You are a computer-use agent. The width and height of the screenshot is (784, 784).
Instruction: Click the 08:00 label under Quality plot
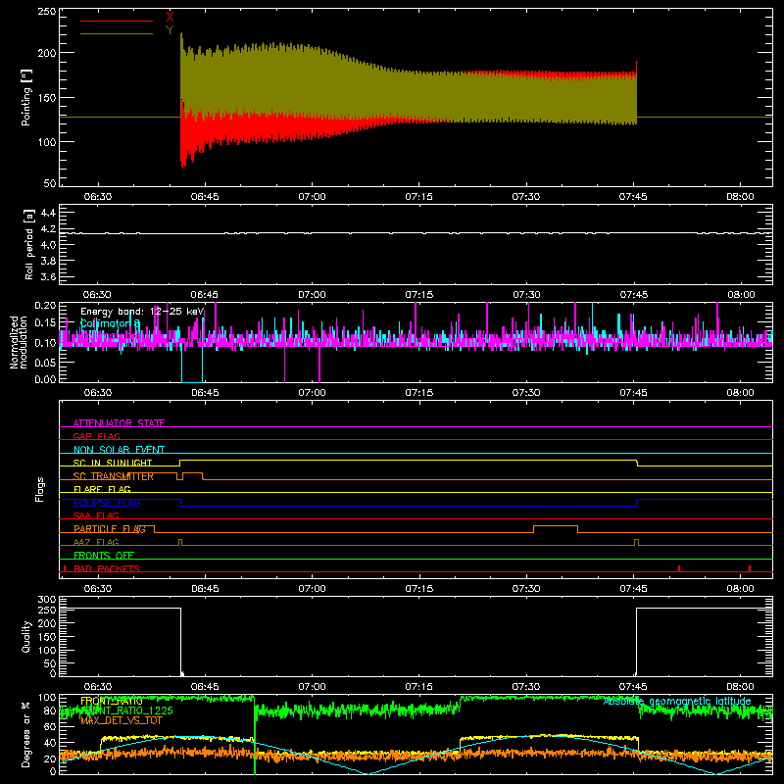click(740, 687)
